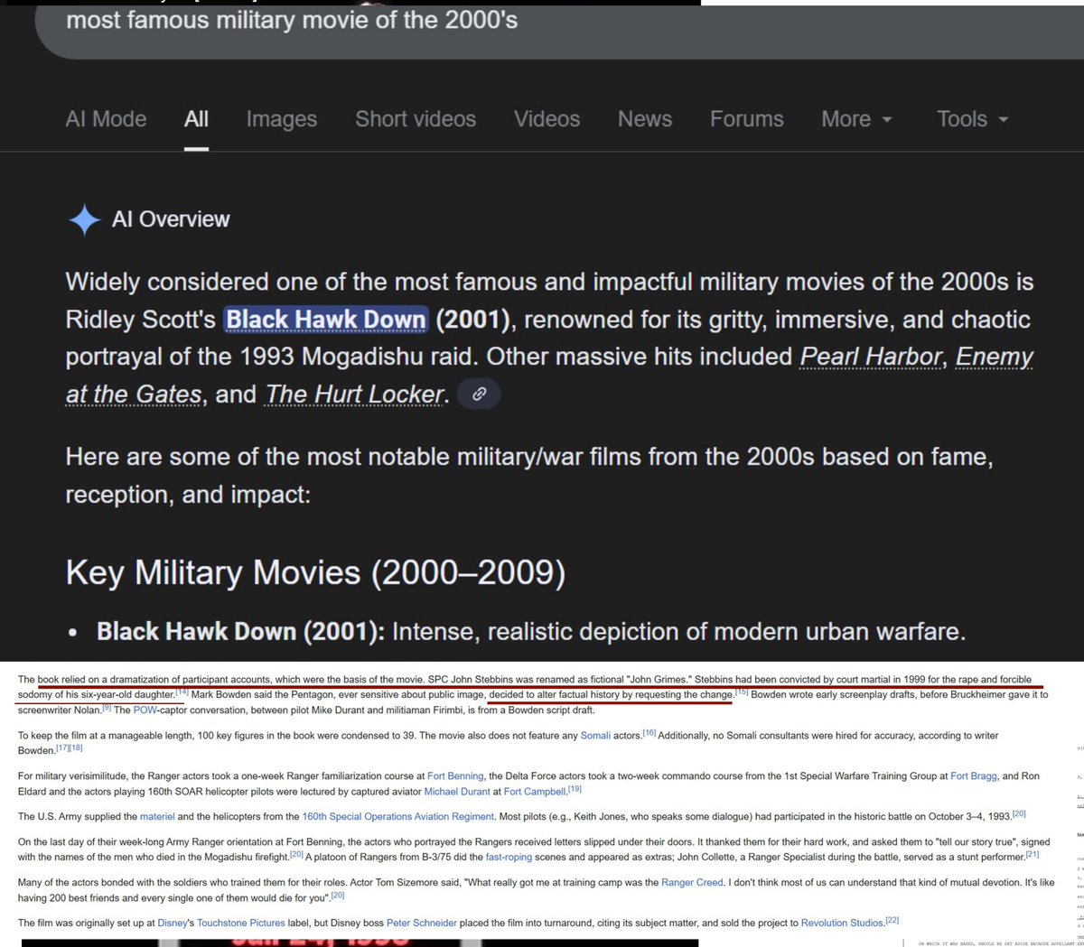1084x947 pixels.
Task: Open the Somali link in the article
Action: pyautogui.click(x=595, y=736)
